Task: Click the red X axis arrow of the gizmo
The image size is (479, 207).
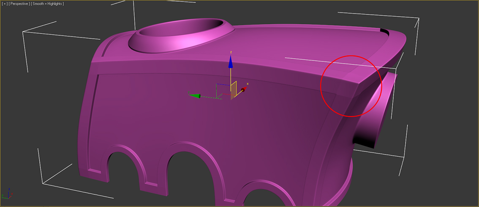Action: pos(244,89)
